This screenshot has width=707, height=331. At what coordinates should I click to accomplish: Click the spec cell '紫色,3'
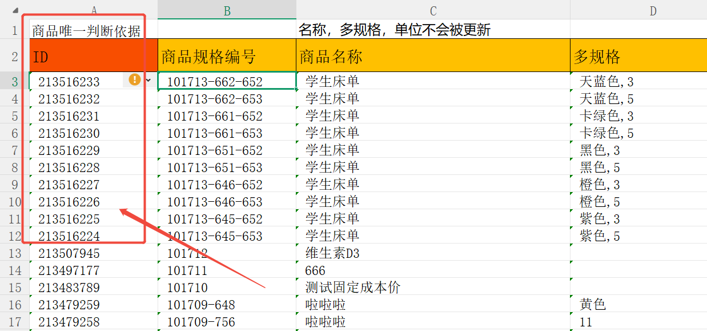click(600, 218)
